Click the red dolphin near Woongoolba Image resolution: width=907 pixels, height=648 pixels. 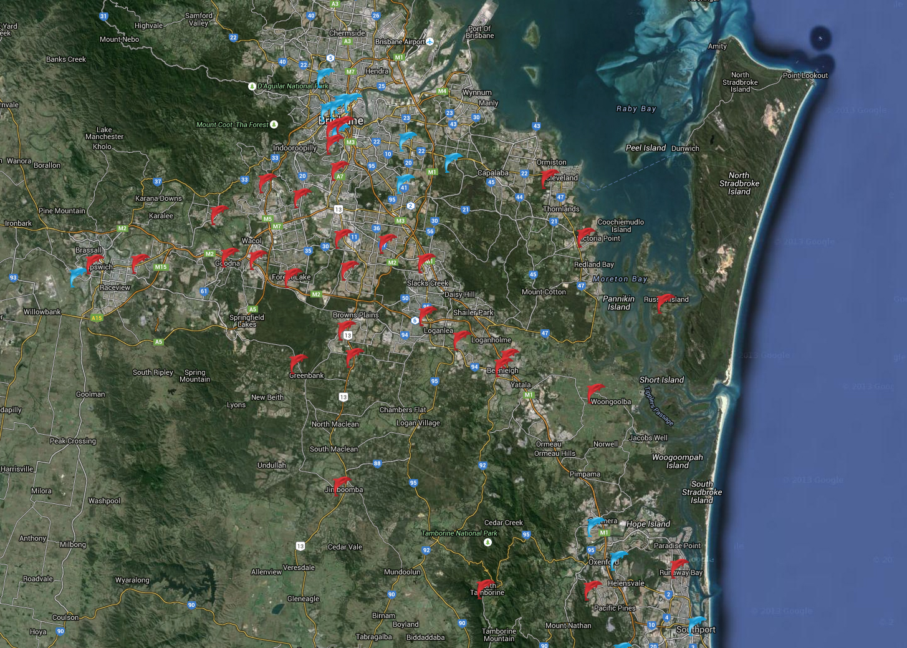click(595, 393)
